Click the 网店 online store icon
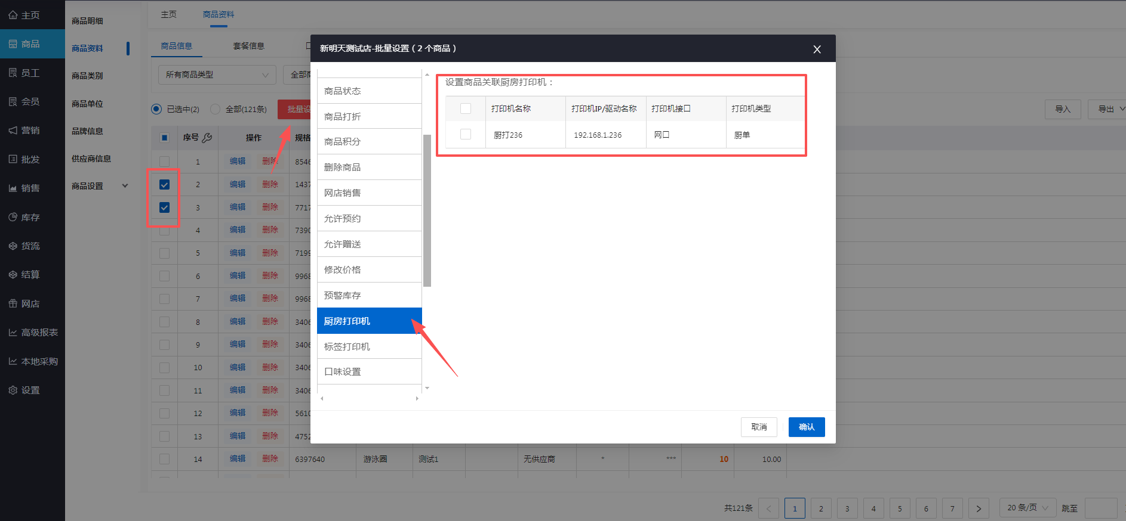The width and height of the screenshot is (1126, 521). 13,303
